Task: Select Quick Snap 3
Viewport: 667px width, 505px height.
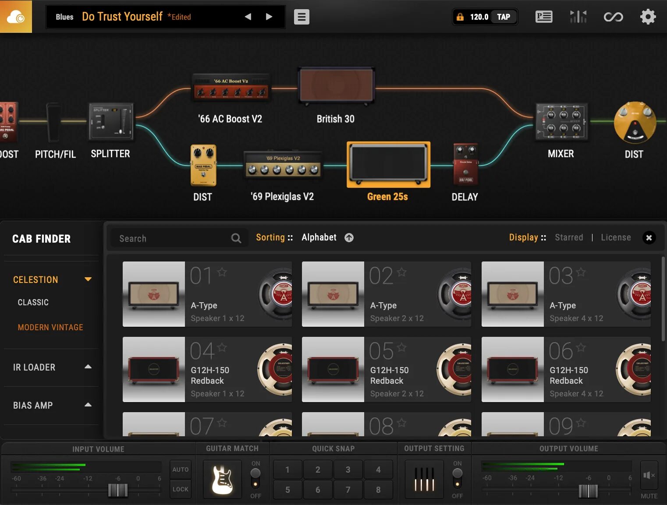Action: [x=348, y=470]
